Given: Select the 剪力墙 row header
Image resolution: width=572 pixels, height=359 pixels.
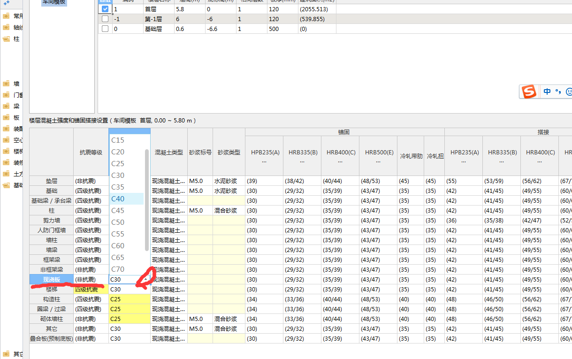Looking at the screenshot, I should tap(52, 220).
